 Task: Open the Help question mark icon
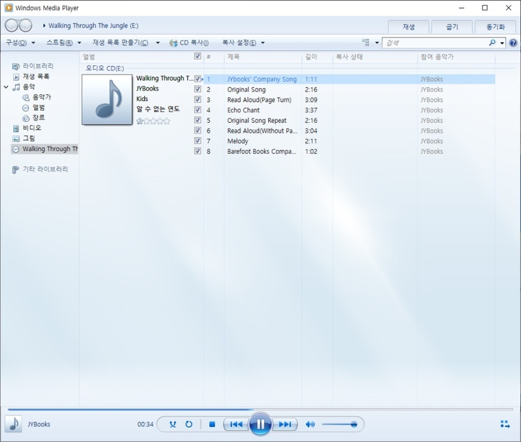tap(513, 42)
